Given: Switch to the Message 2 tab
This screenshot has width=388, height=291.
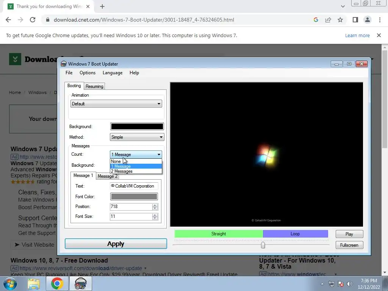Looking at the screenshot, I should tap(107, 176).
